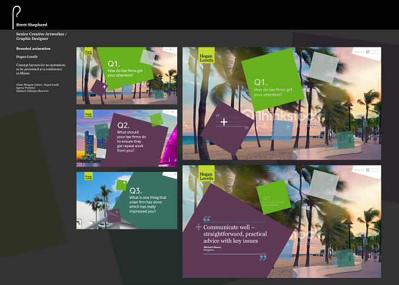Viewport: 399px width, 285px height.
Task: Click the filled navigation square on the quote slide
Action: click(x=368, y=170)
